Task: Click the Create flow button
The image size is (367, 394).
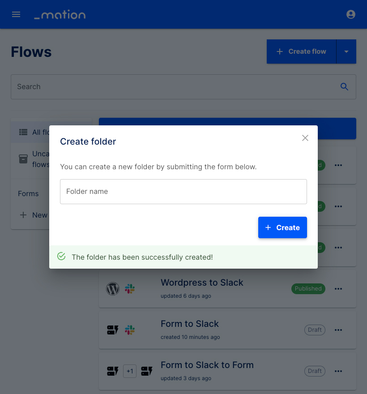Action: click(301, 51)
